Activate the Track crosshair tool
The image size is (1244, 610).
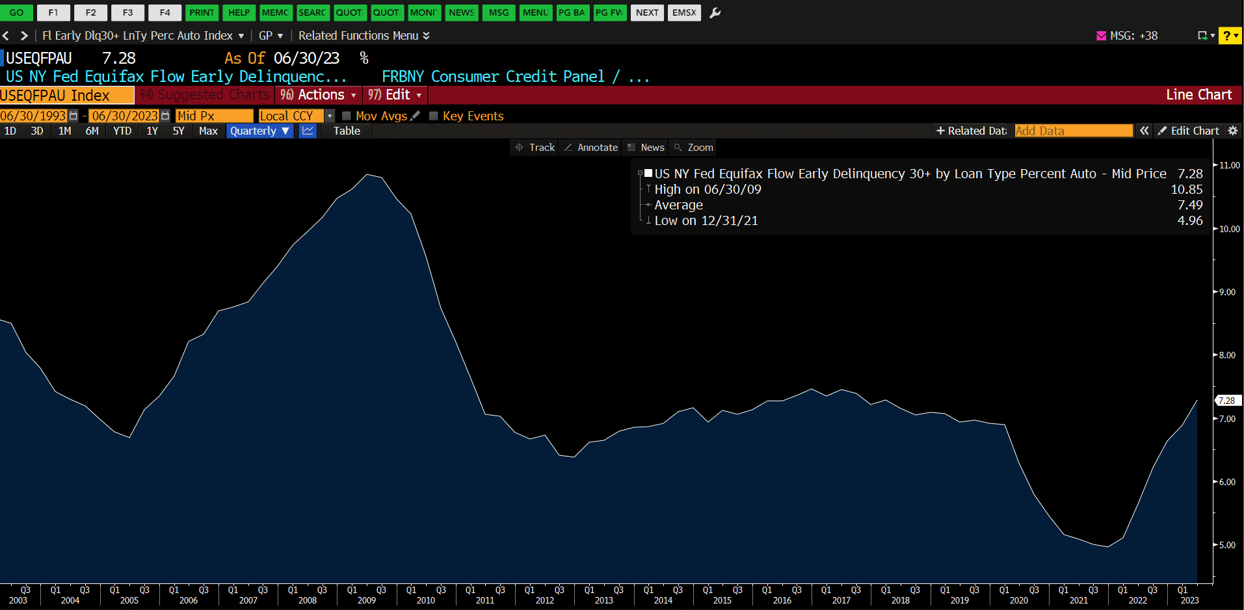point(535,148)
